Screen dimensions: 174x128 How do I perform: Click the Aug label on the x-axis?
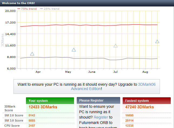click(145, 72)
